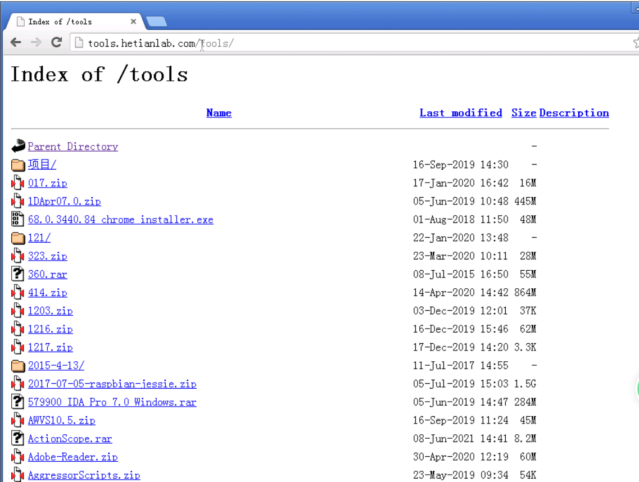Image resolution: width=639 pixels, height=482 pixels.
Task: Open the 2015-4-13/ directory link
Action: [x=56, y=366]
